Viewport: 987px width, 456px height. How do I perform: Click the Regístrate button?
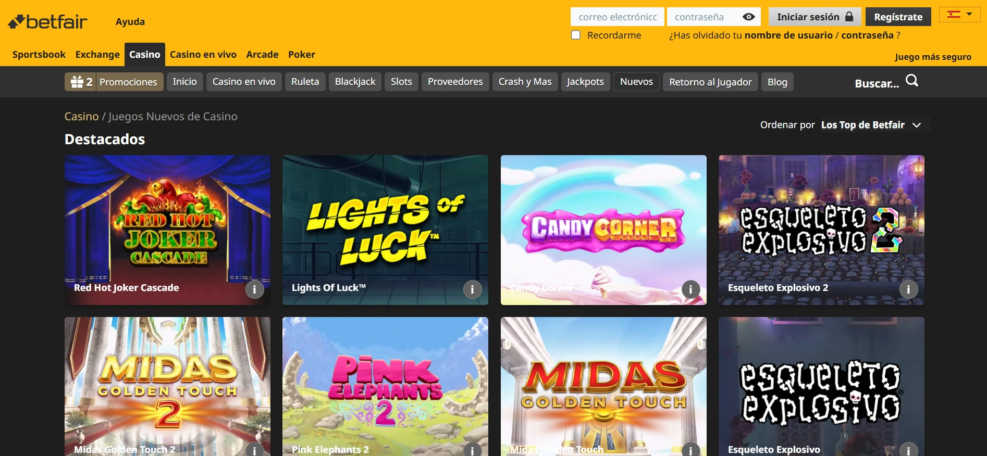(898, 17)
